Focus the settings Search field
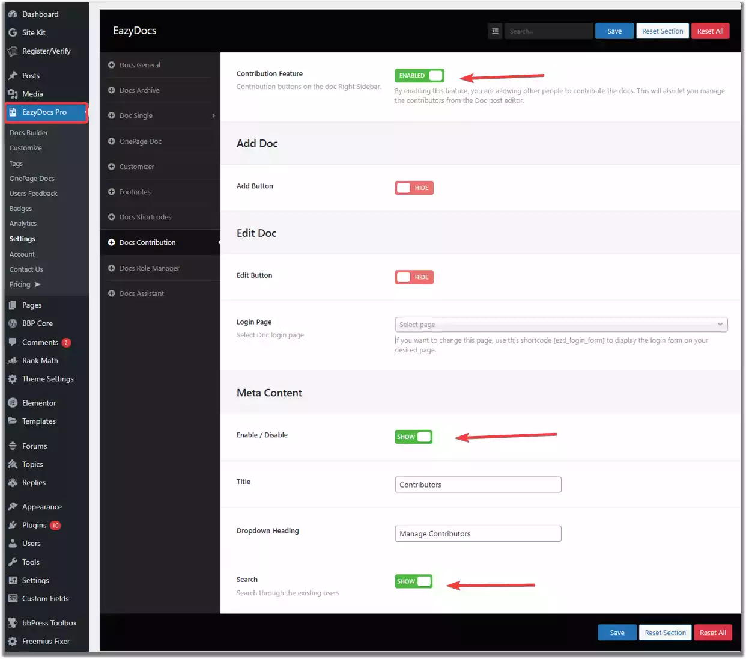 click(548, 31)
